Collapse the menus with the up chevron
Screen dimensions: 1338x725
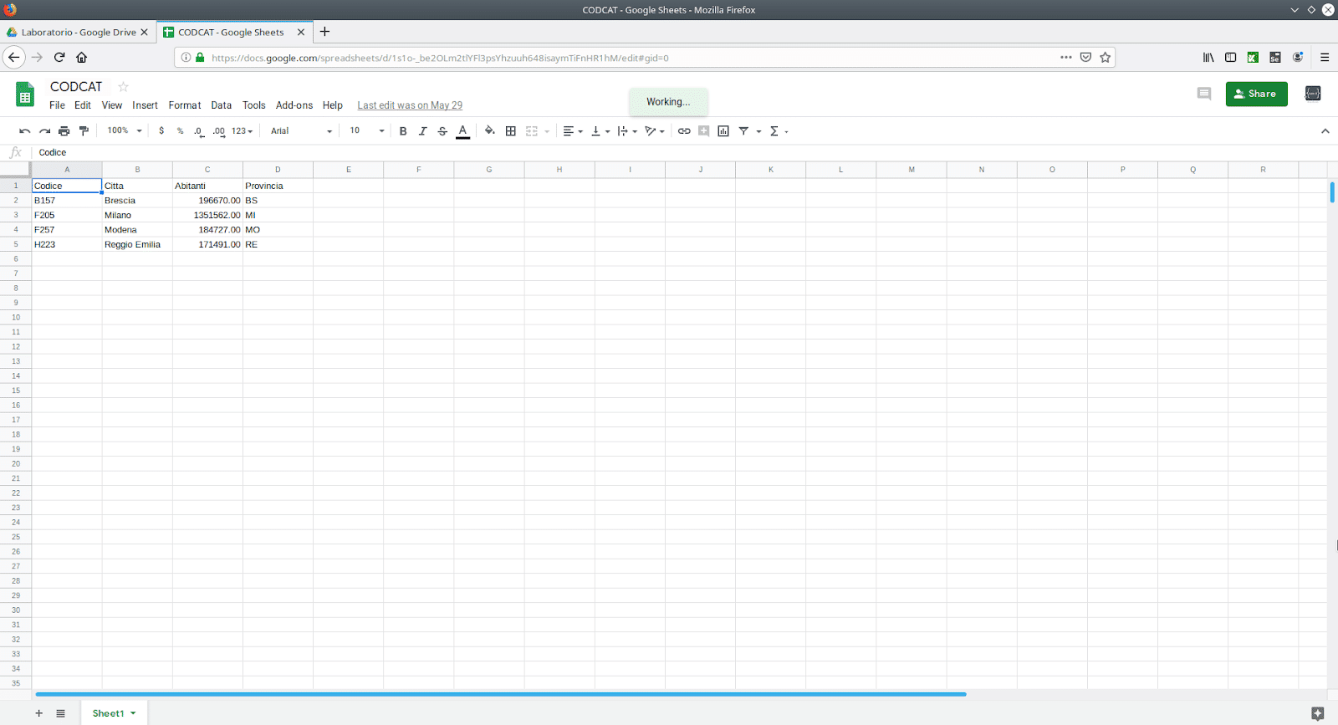tap(1325, 131)
